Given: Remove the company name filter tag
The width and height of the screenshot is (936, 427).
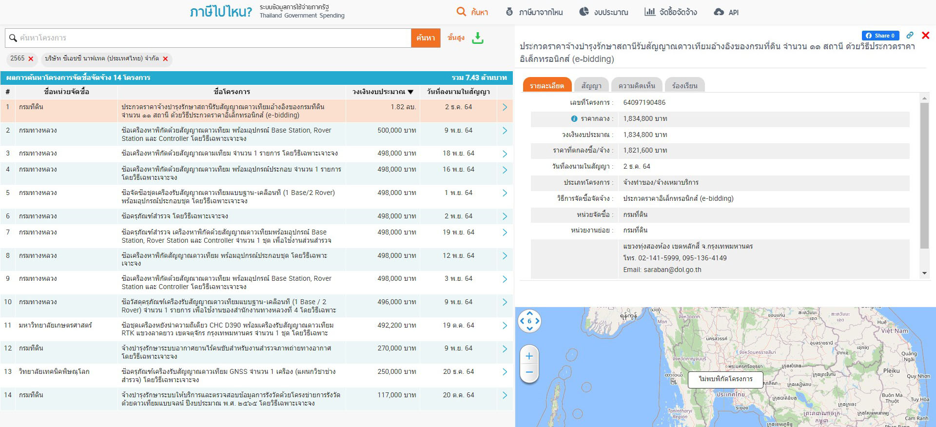Looking at the screenshot, I should click(165, 59).
